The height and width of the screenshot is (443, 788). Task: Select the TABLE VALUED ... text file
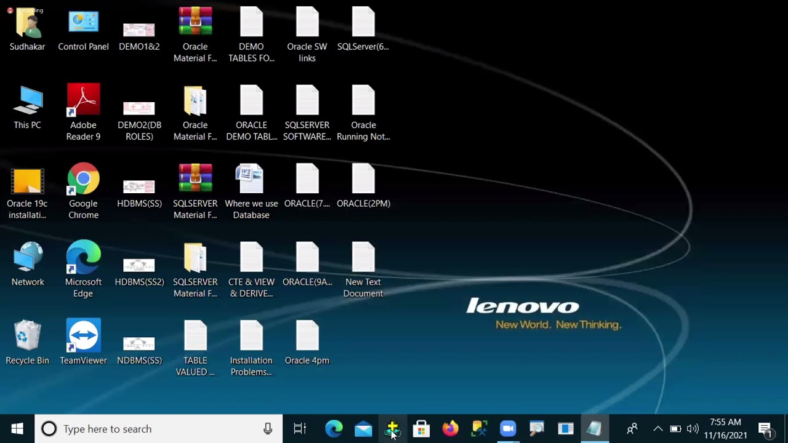pos(195,349)
